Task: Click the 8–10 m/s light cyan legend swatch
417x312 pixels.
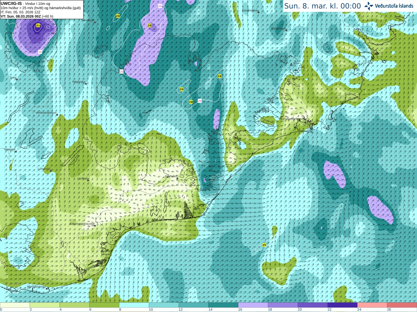Action: [134, 305]
